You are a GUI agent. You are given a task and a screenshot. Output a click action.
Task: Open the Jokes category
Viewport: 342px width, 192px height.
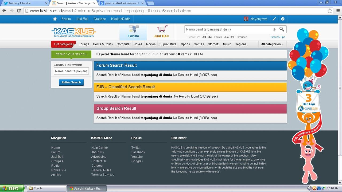pos(138,44)
